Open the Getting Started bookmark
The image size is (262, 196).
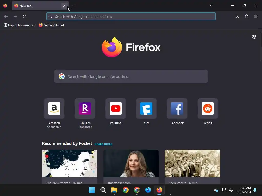51,25
